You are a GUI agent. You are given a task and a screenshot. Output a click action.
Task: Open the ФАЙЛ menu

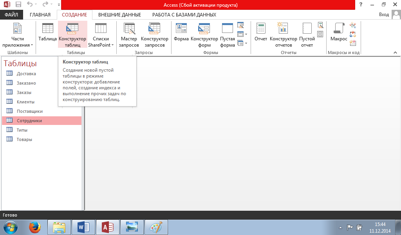coord(11,14)
